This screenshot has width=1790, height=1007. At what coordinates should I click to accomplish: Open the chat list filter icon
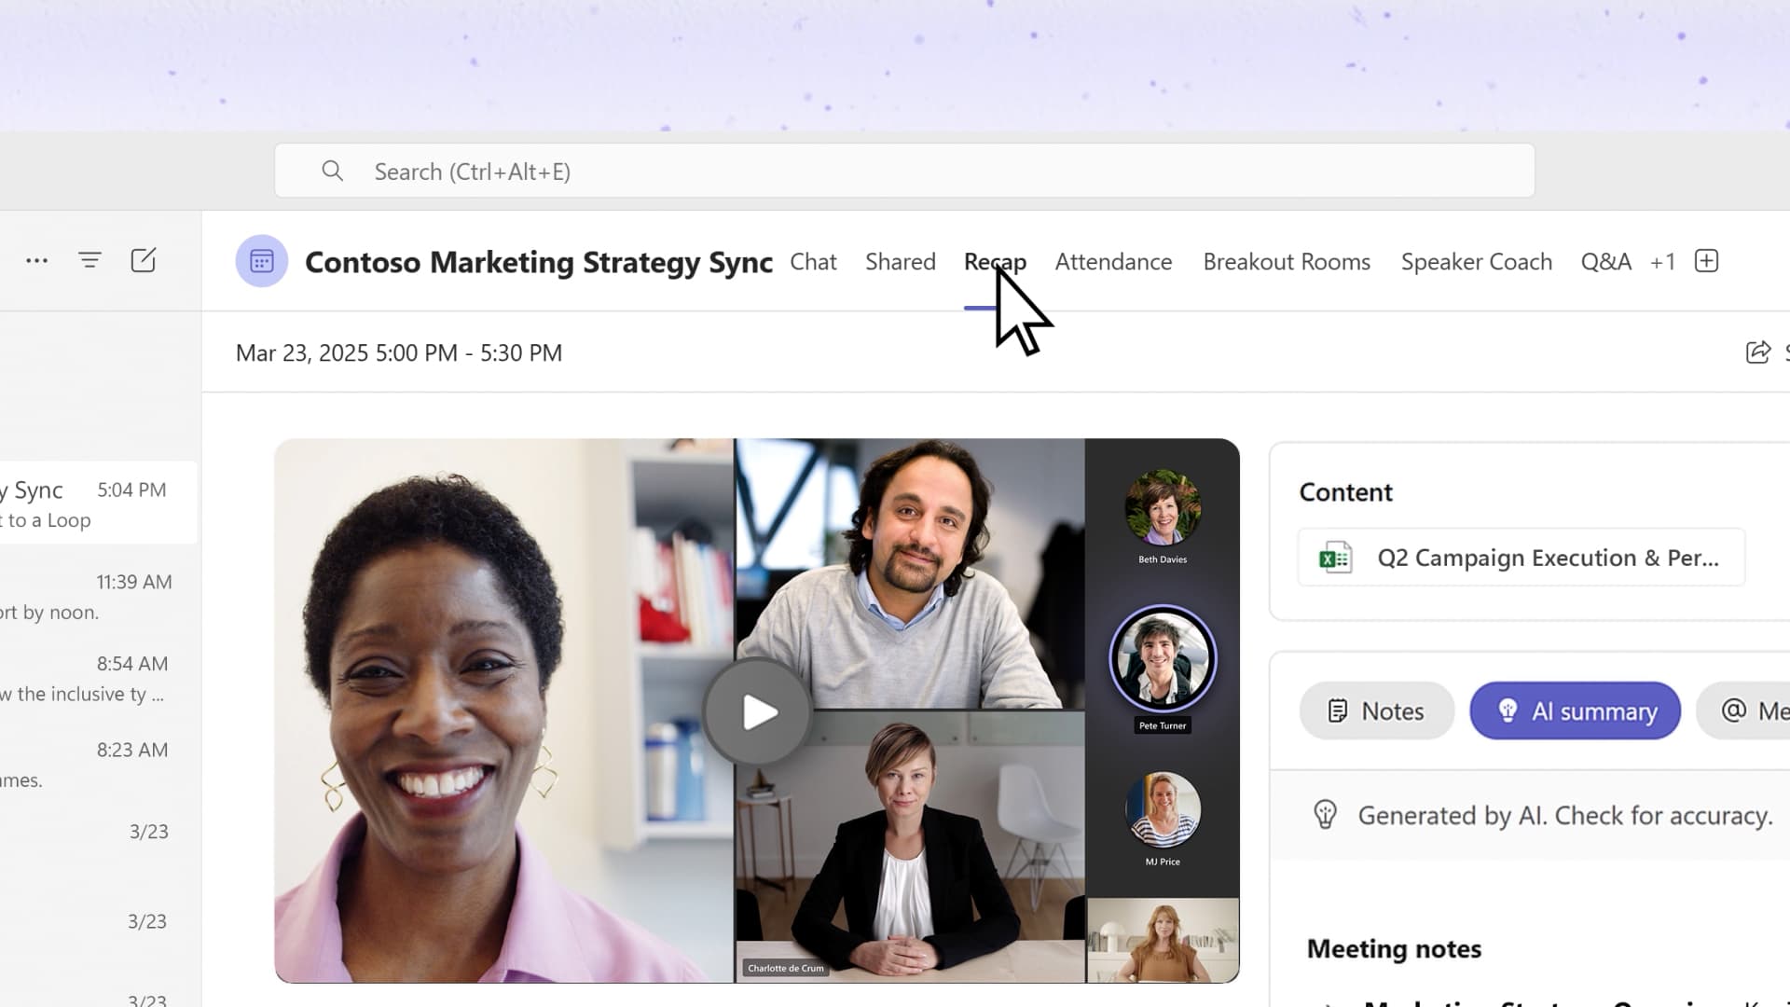(89, 260)
